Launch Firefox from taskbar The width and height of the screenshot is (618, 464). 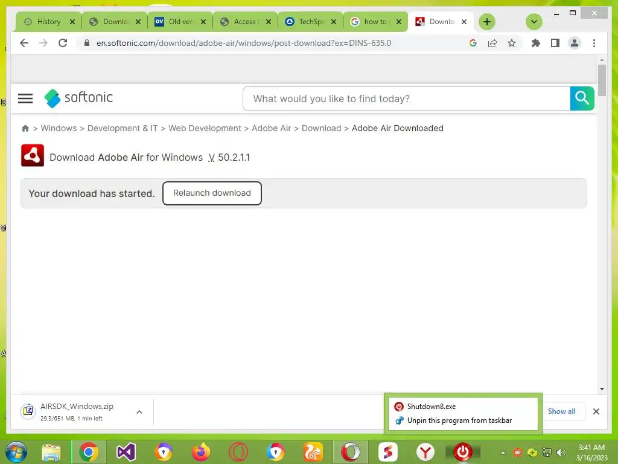pyautogui.click(x=200, y=452)
